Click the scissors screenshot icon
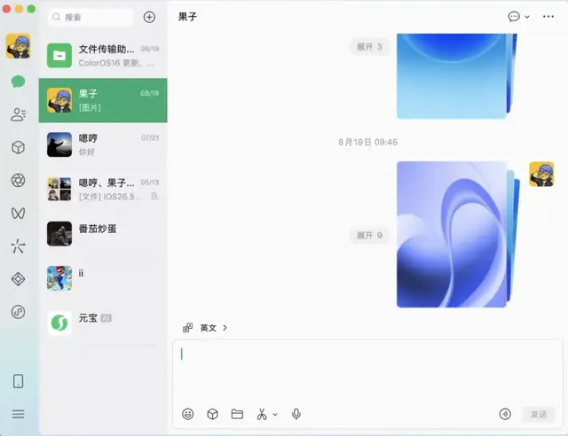568x436 pixels. click(x=262, y=414)
